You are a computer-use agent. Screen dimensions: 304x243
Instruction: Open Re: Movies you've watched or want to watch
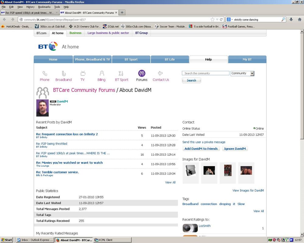69,163
